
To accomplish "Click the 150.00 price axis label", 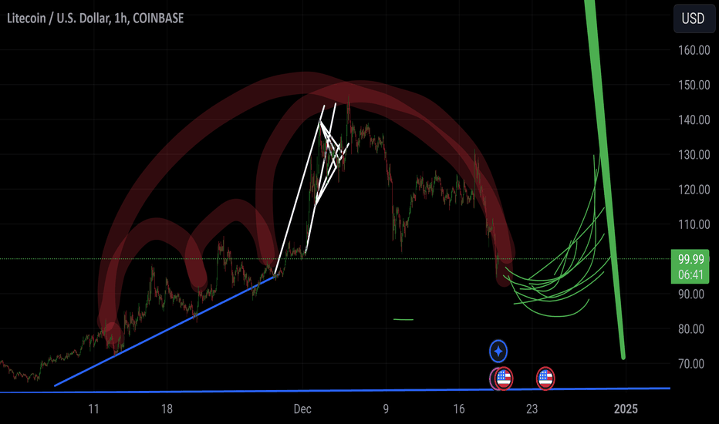I will click(694, 85).
